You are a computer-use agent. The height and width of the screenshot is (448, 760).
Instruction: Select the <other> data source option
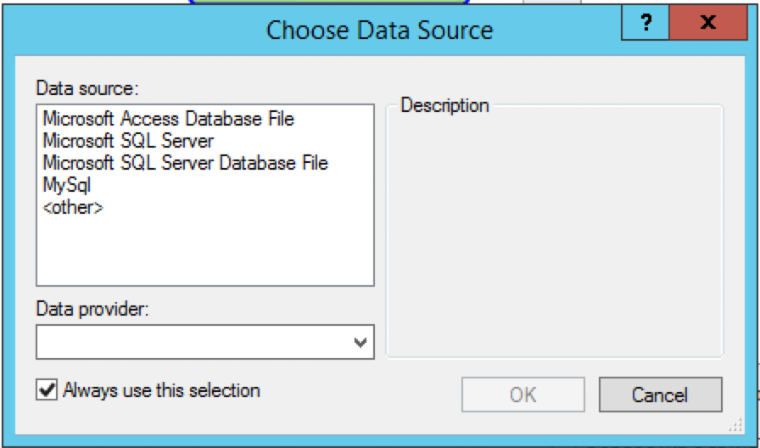click(x=73, y=208)
